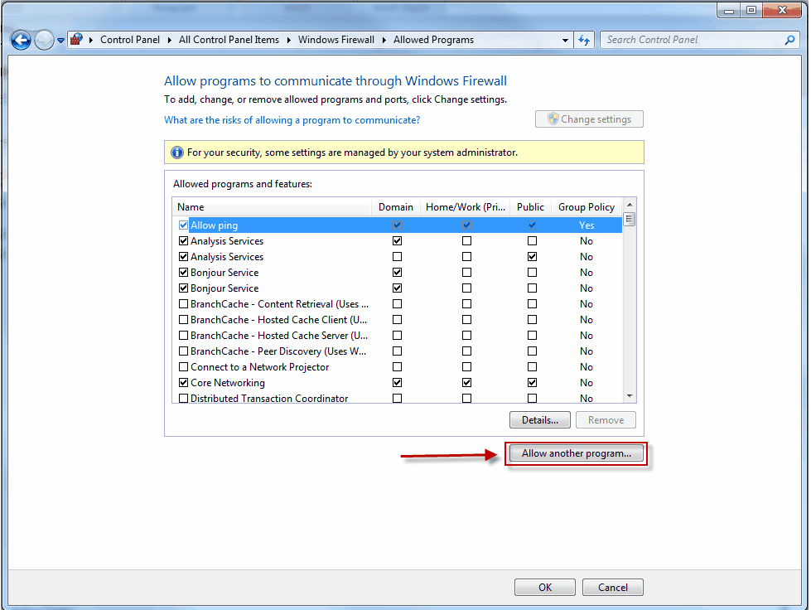
Task: Click the Domain column header
Action: coord(396,207)
